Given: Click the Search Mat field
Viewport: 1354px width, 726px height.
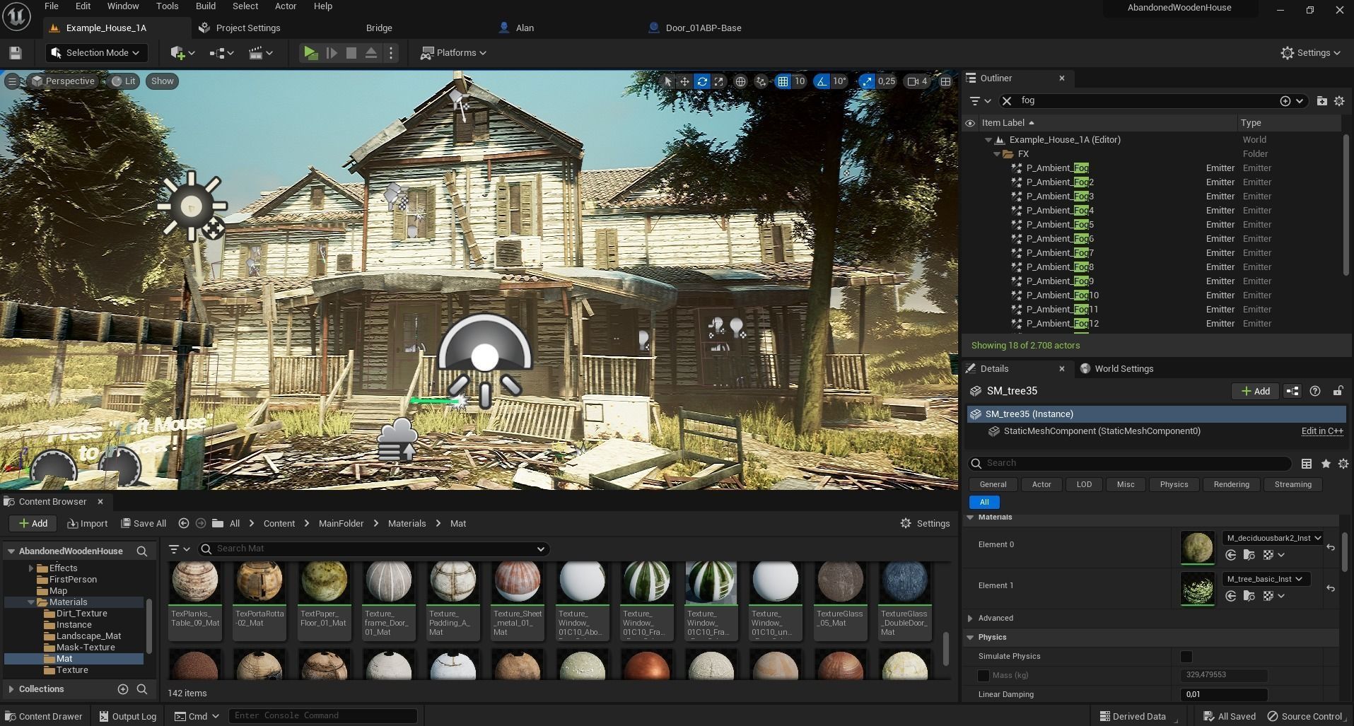Looking at the screenshot, I should (374, 549).
